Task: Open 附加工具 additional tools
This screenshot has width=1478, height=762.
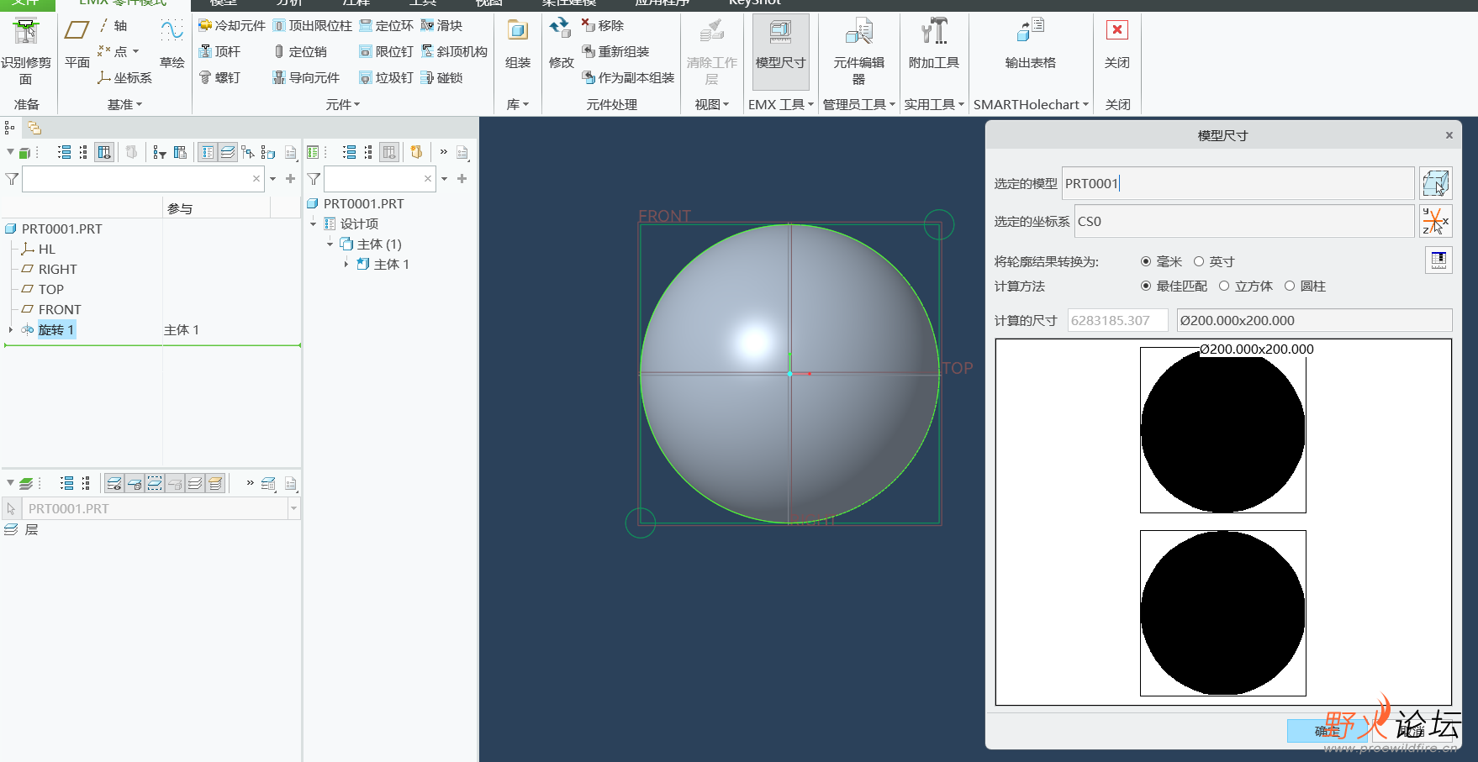Action: [933, 44]
